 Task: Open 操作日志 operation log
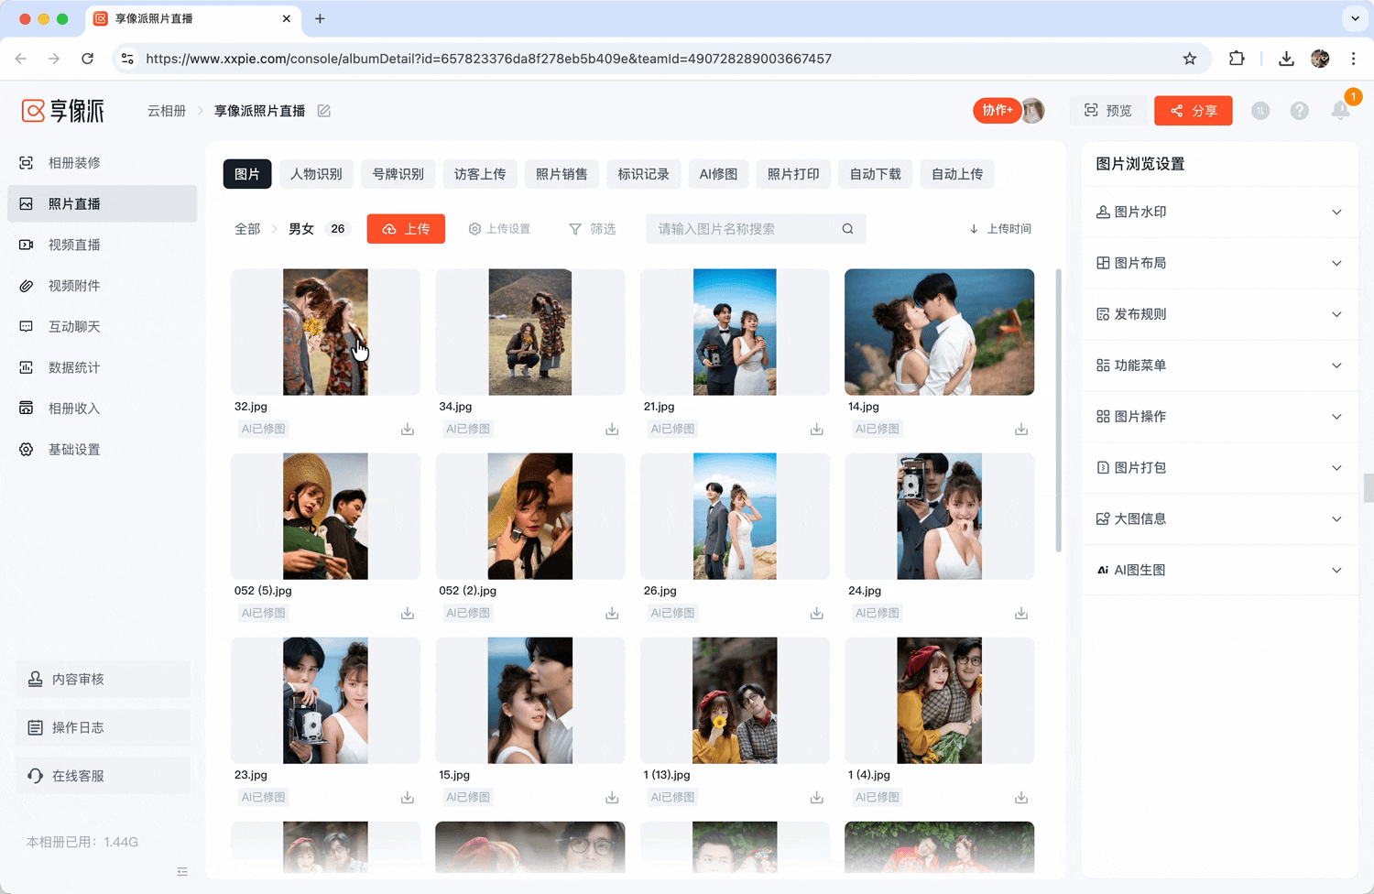(x=103, y=727)
